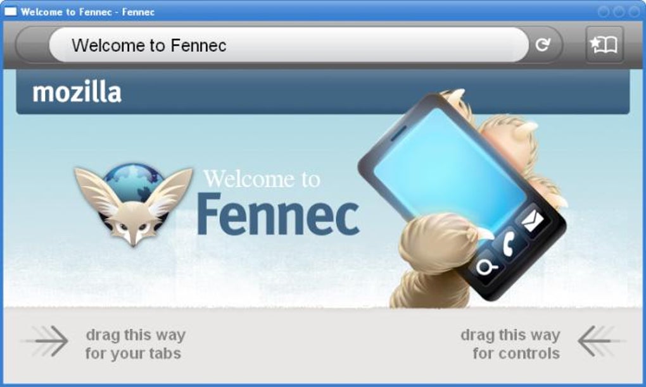Click the 'drag this way for controls' hint
646x387 pixels.
[510, 344]
